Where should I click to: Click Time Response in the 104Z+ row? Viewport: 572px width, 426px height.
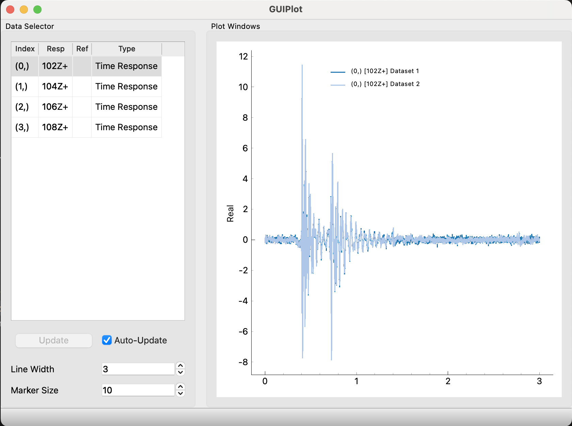127,86
